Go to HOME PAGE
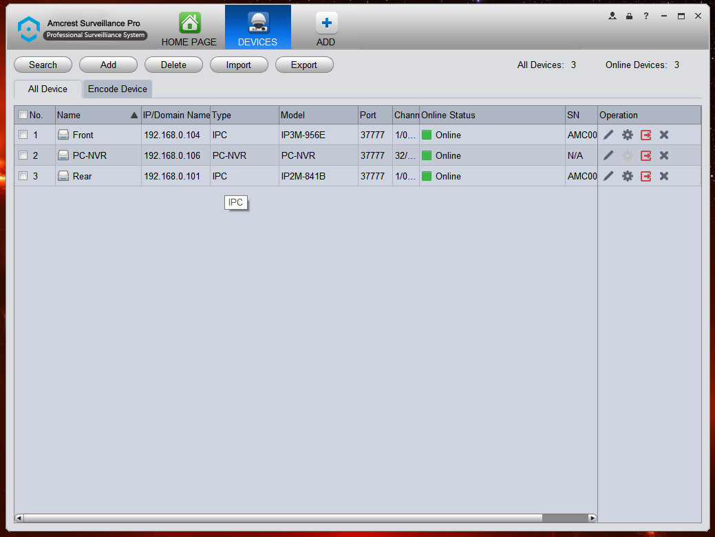This screenshot has height=537, width=715. [x=189, y=29]
